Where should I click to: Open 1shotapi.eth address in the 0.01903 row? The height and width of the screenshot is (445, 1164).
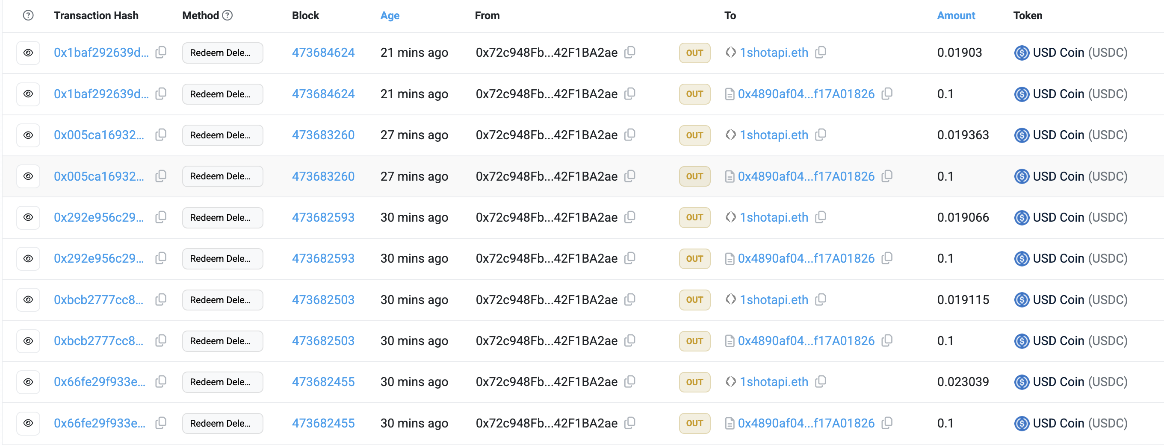pos(774,53)
